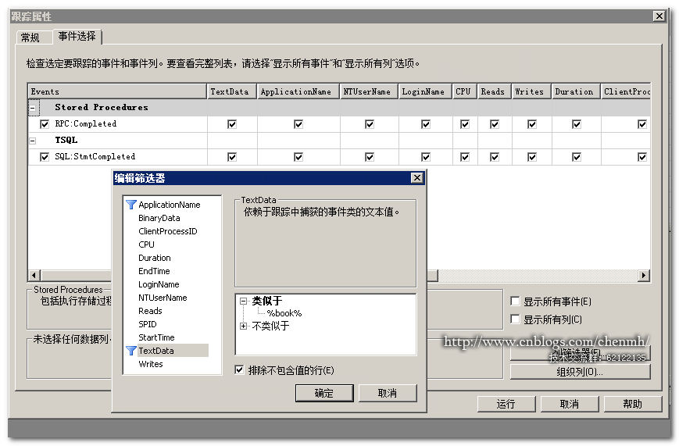This screenshot has height=446, width=679.
Task: Switch to the 常规 tab
Action: 30,37
